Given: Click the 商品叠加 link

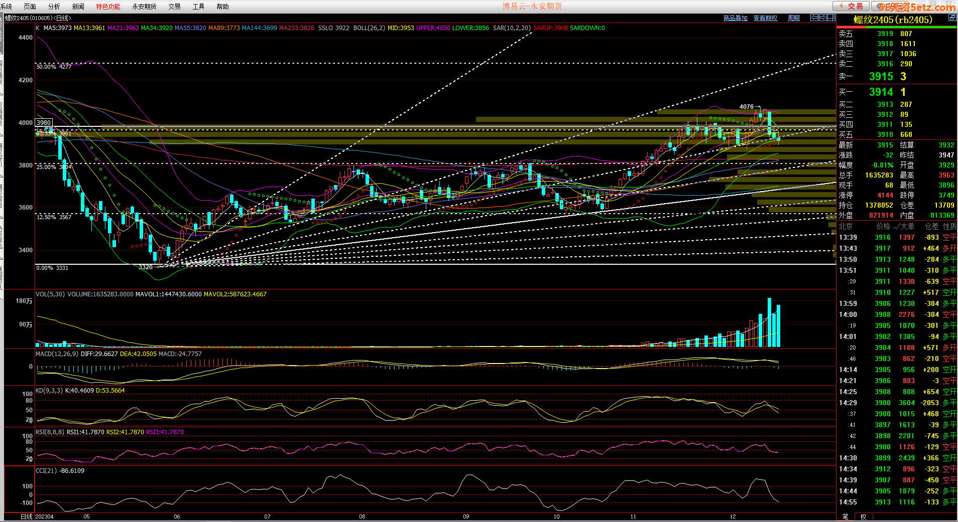Looking at the screenshot, I should [x=735, y=18].
